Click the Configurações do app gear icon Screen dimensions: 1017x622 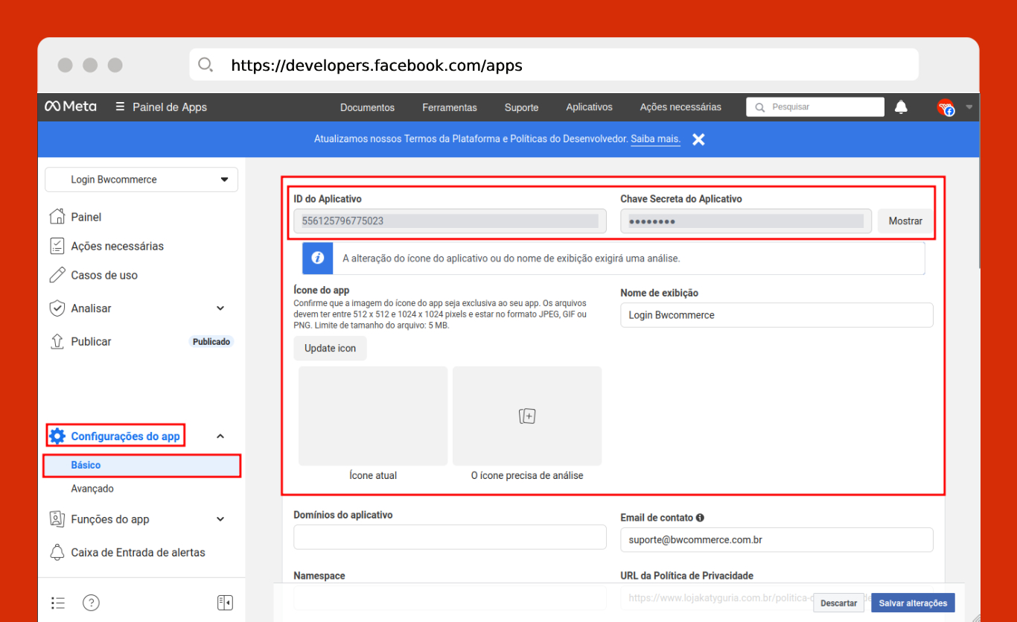tap(57, 436)
